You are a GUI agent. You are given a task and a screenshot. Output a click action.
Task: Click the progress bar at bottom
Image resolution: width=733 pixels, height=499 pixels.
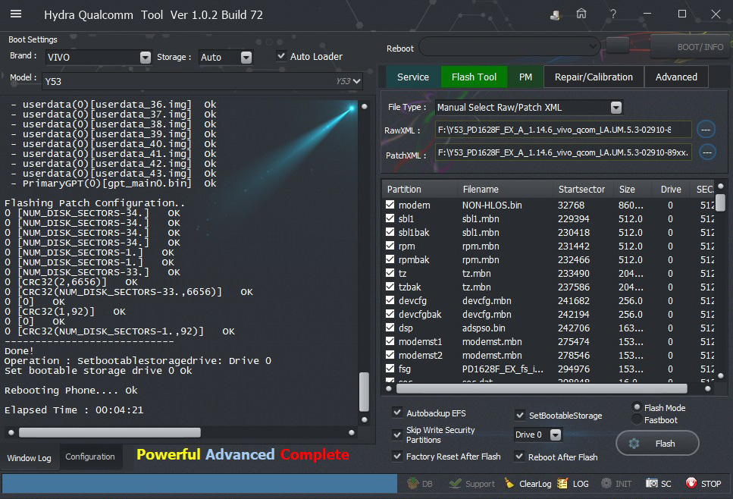(x=199, y=483)
